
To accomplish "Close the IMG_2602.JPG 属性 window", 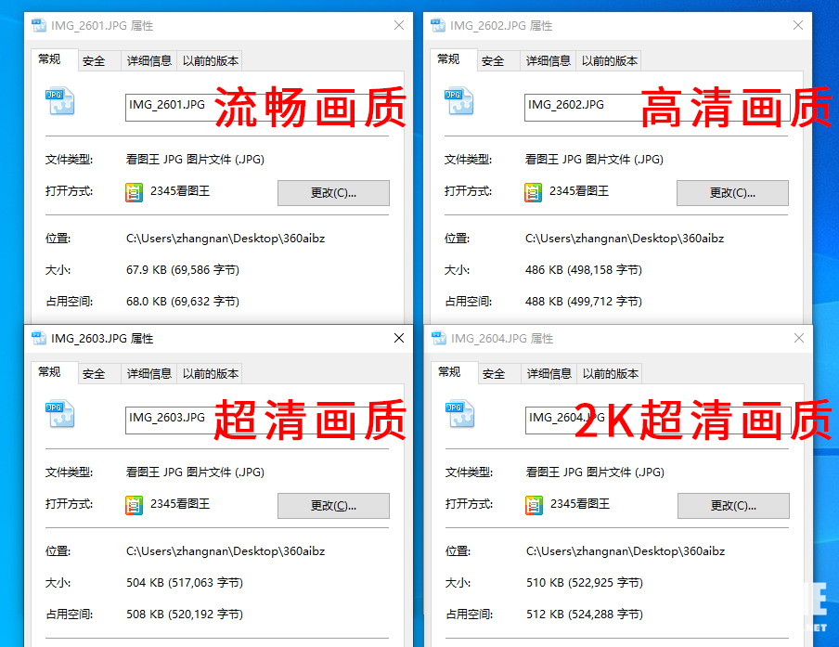I will coord(798,26).
